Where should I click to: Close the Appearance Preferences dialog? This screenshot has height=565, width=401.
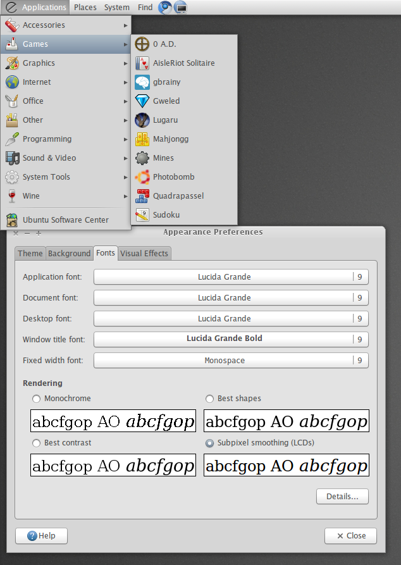click(x=350, y=536)
